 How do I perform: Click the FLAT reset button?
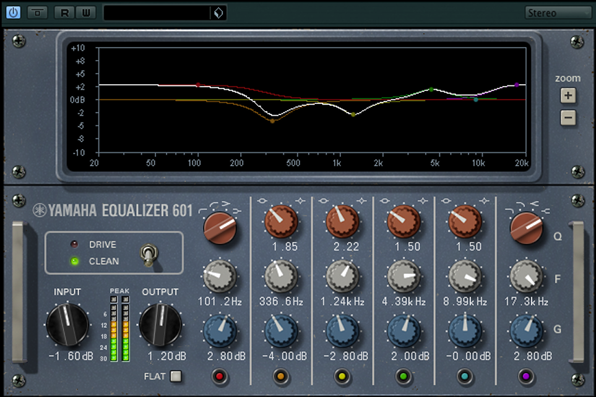[176, 376]
